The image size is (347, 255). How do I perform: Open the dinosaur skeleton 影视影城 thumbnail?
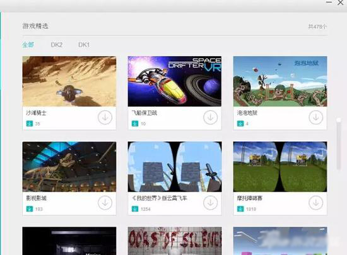click(x=69, y=167)
